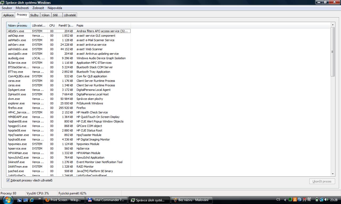The image size is (341, 204).
Task: Switch to Total Commander on the taskbar
Action: pos(107,200)
